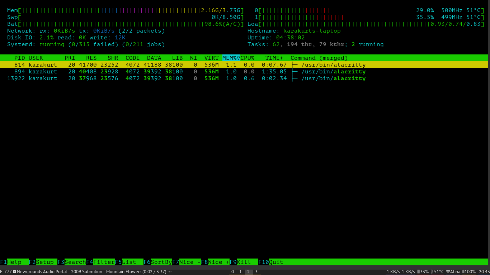Click F7 Nice - to lower niceness
Image resolution: width=490 pixels, height=275 pixels.
click(x=187, y=262)
